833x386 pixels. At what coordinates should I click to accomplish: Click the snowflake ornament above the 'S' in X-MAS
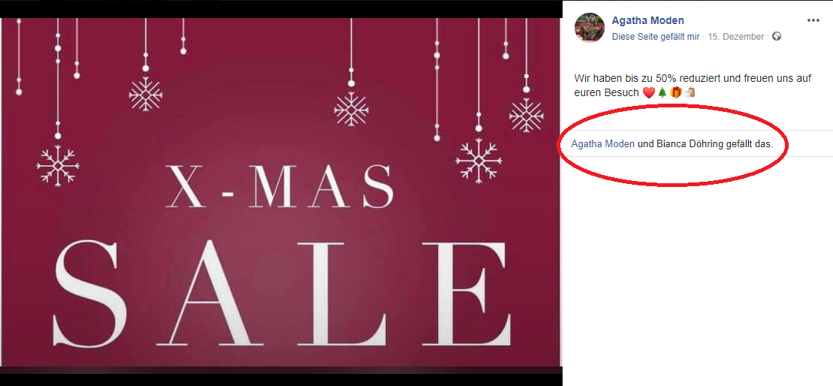point(352,109)
